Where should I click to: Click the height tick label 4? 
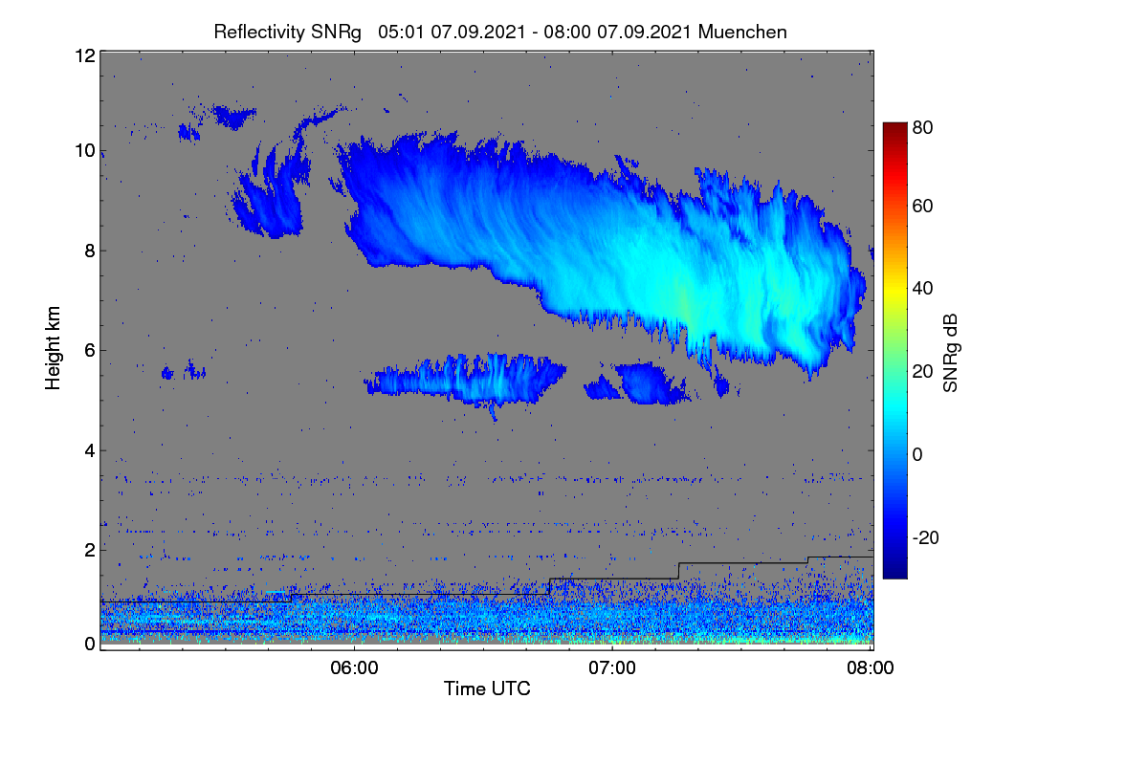[x=89, y=450]
